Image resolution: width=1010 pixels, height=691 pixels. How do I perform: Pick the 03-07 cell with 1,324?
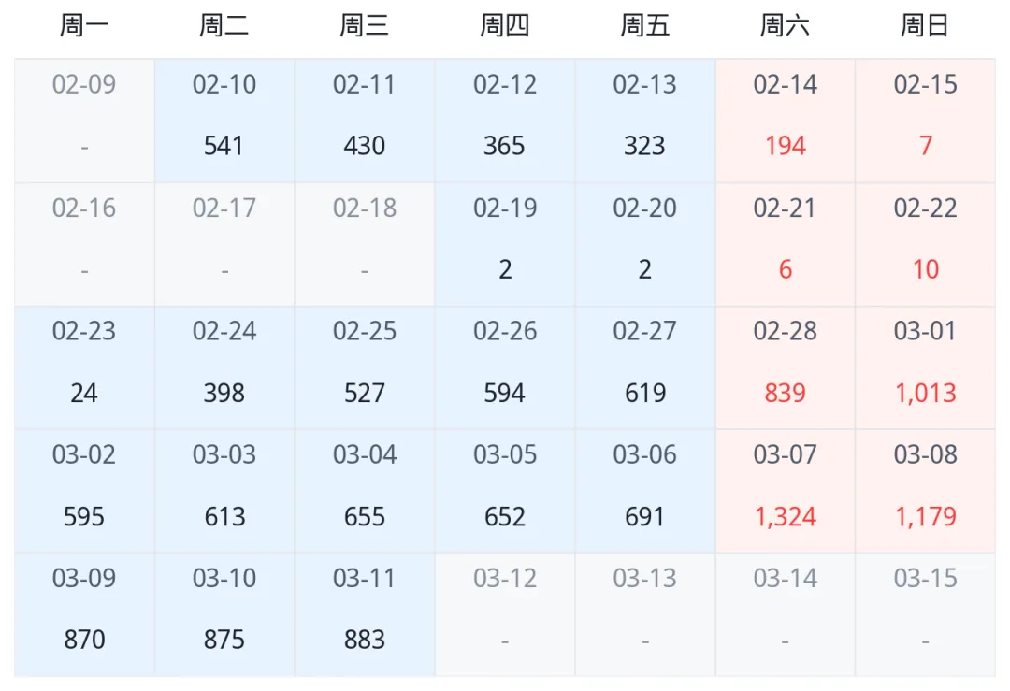(786, 491)
